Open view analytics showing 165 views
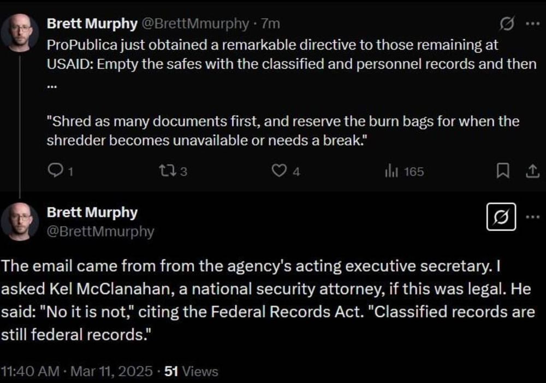Screen dimensions: 546x383 (x=390, y=172)
